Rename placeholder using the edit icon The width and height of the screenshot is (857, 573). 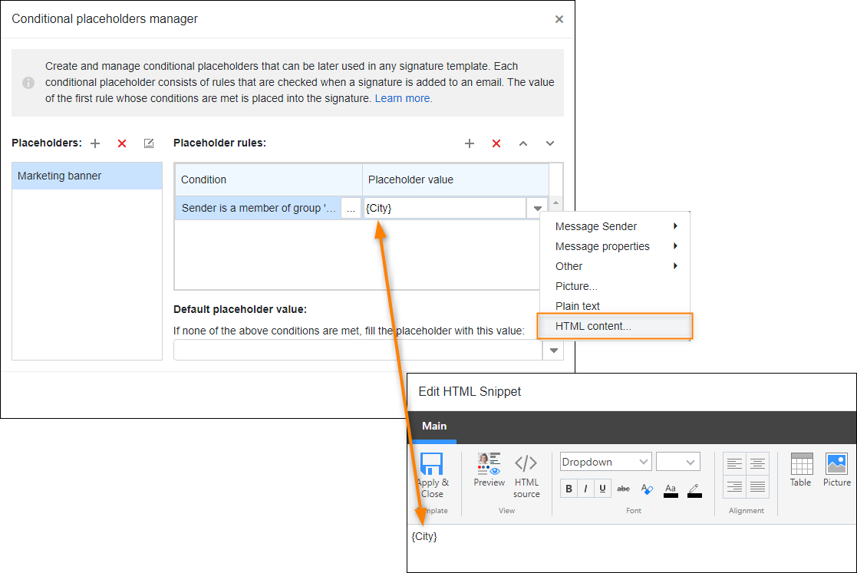tap(149, 143)
